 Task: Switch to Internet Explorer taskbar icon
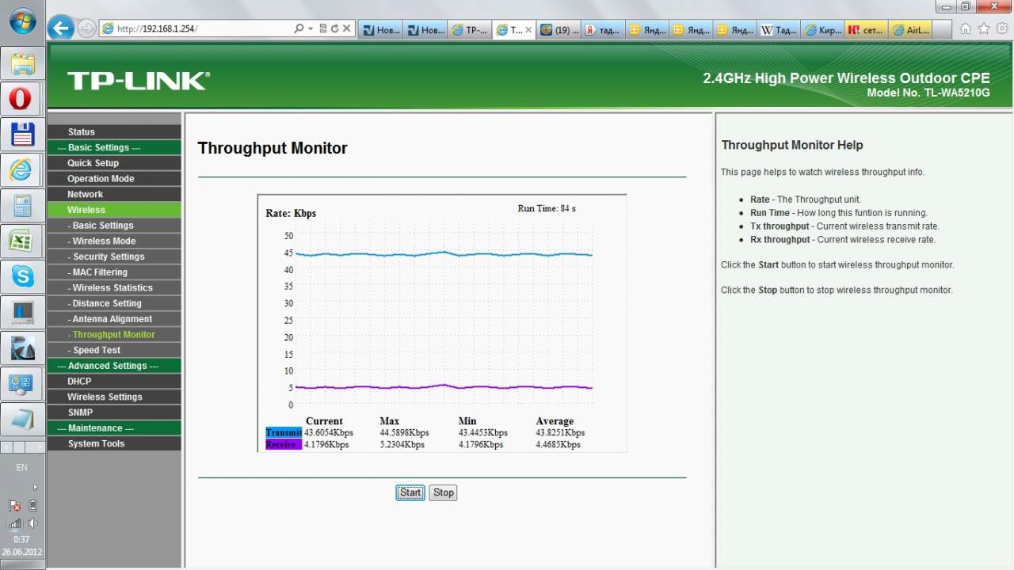point(22,169)
